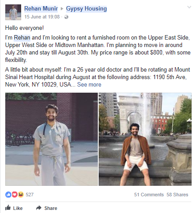Screen dimensions: 196x213
Task: Open the Rehan Munir profile link
Action: tap(41, 8)
